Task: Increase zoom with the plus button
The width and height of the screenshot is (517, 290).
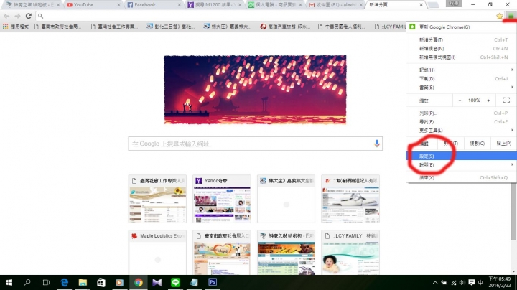Action: 488,100
